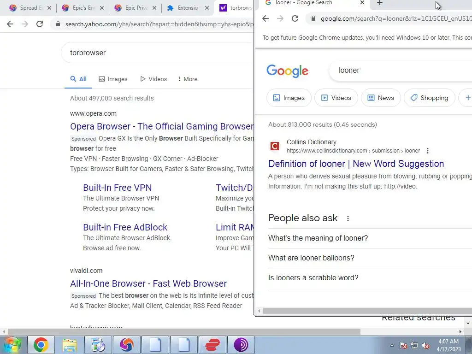Open first blank document taskbar item
Image resolution: width=472 pixels, height=354 pixels.
click(x=155, y=345)
